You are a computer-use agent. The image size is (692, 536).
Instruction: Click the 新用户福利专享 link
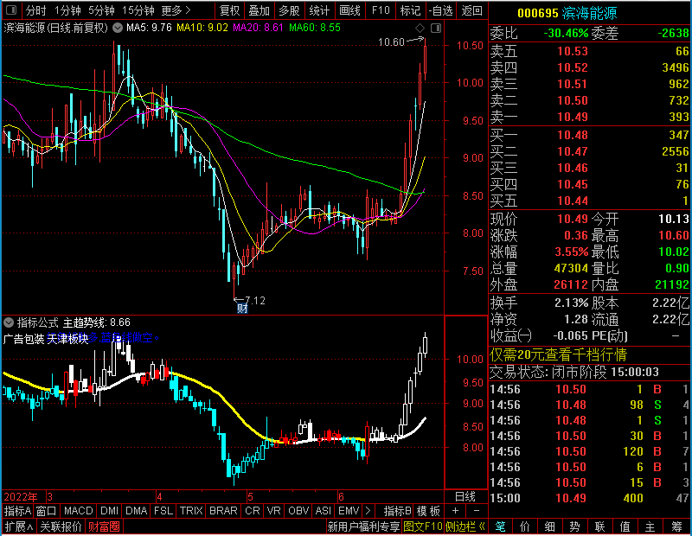pos(363,526)
